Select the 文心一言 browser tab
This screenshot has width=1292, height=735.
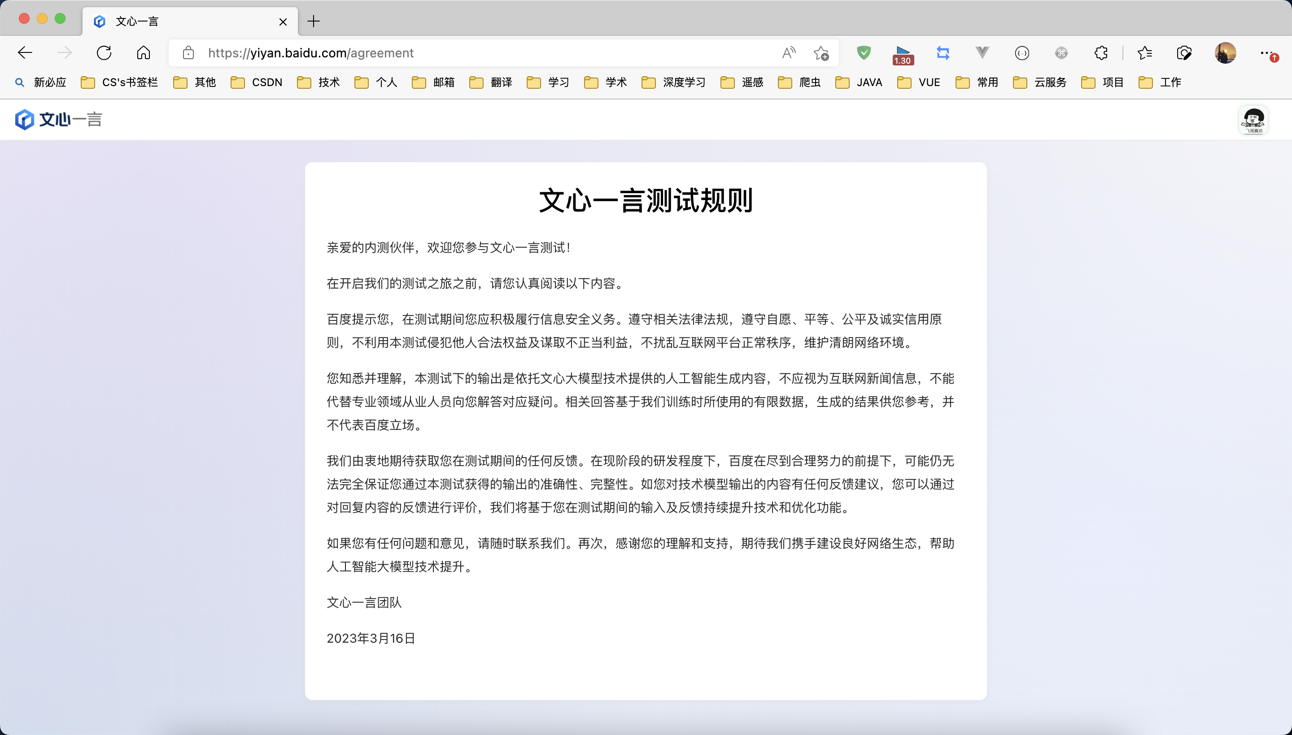(190, 21)
